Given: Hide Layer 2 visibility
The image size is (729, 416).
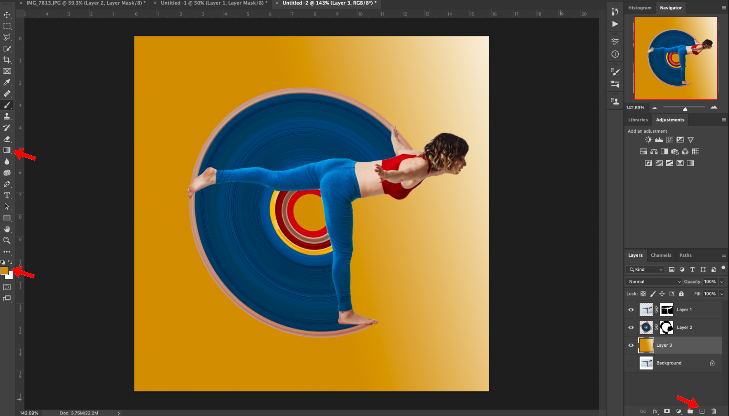Looking at the screenshot, I should (x=631, y=327).
